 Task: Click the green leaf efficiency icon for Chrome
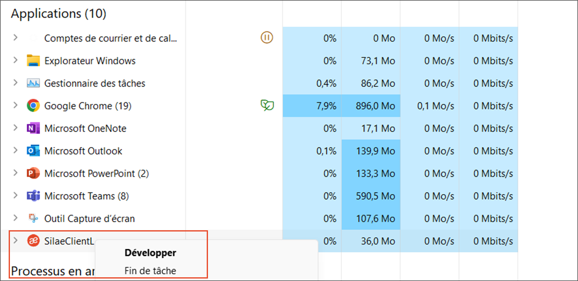pyautogui.click(x=267, y=106)
